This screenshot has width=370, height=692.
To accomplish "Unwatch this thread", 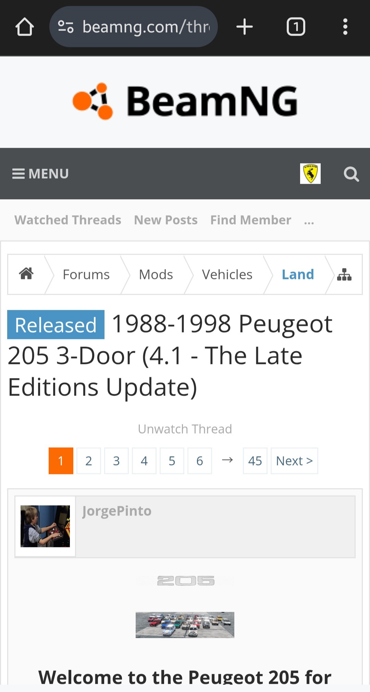I will pyautogui.click(x=185, y=429).
